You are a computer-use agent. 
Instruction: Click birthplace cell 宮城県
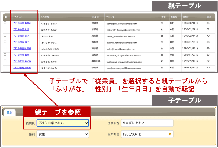click(x=95, y=23)
